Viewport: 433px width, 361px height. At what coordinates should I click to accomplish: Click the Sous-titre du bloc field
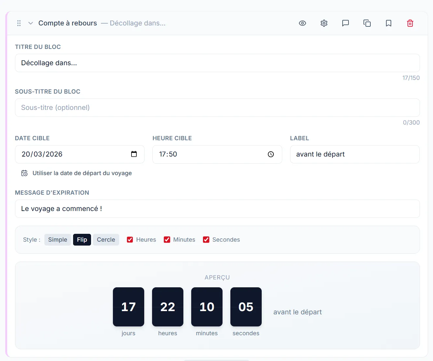coord(217,108)
